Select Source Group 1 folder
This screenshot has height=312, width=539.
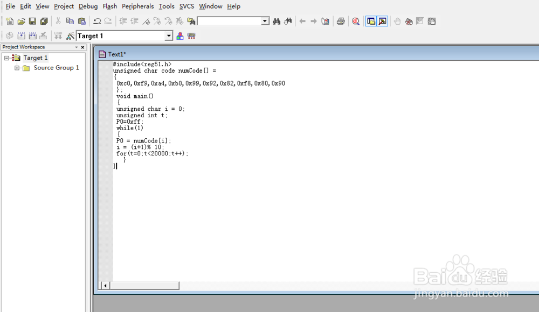[57, 68]
